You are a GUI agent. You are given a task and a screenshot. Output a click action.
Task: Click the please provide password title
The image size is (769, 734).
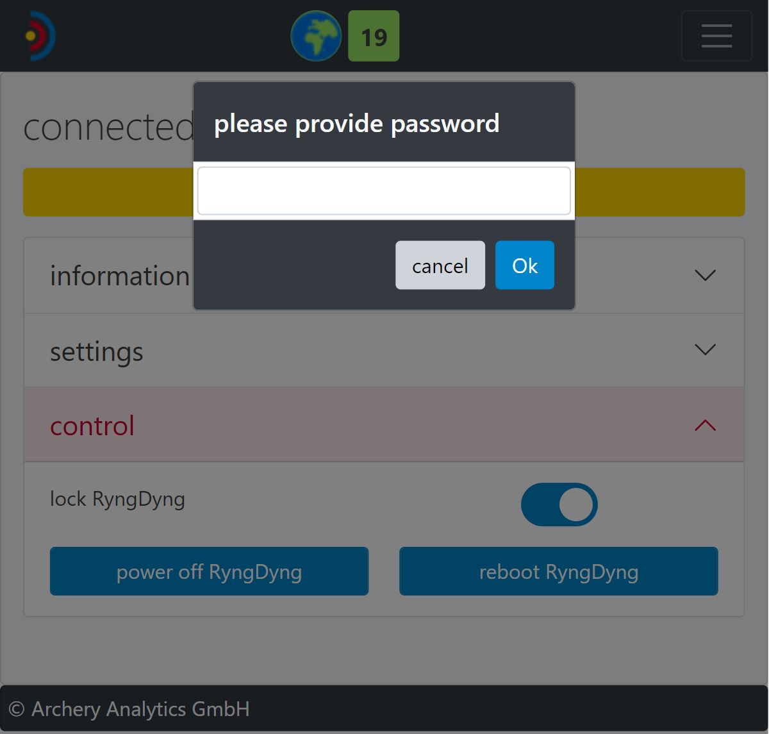click(x=356, y=123)
